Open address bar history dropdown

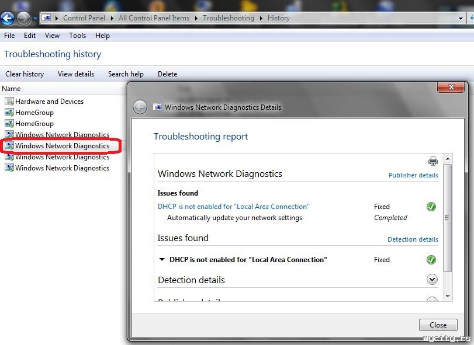461,19
